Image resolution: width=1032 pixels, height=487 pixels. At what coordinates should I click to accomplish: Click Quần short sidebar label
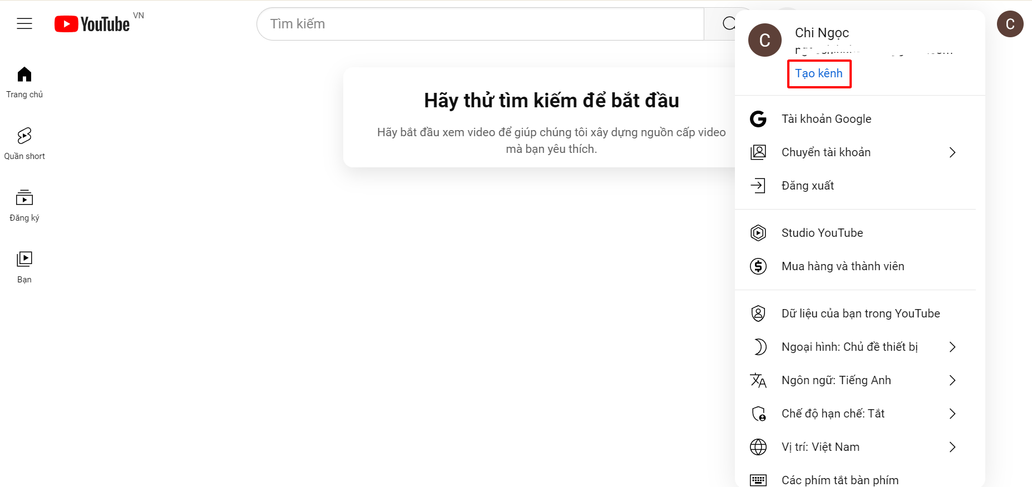tap(24, 156)
